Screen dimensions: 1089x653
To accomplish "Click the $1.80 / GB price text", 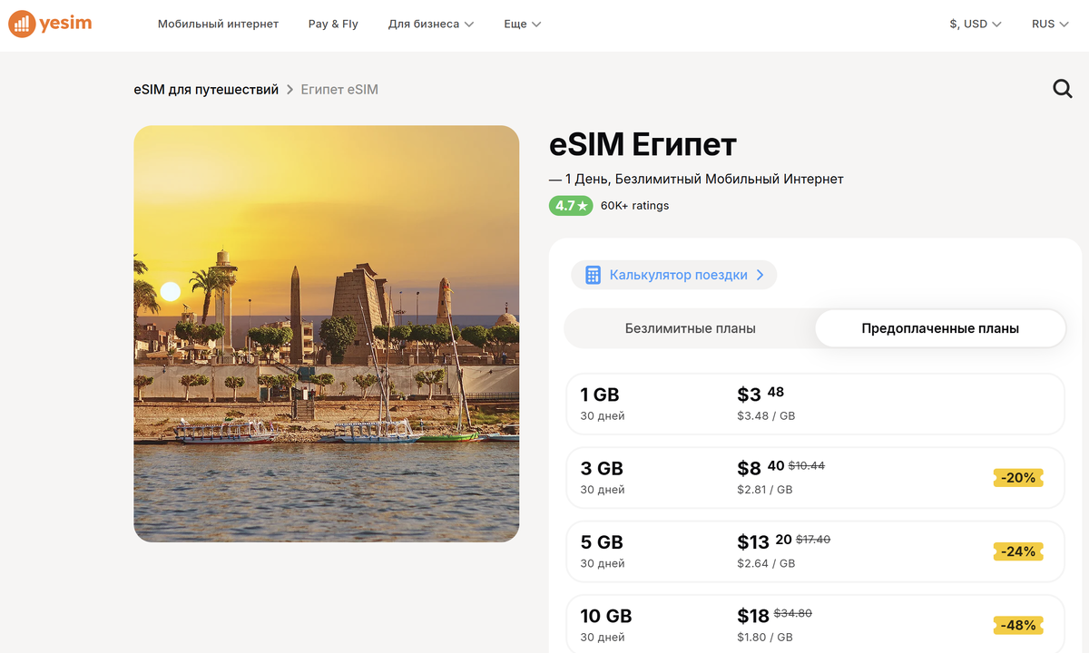I will tap(765, 638).
